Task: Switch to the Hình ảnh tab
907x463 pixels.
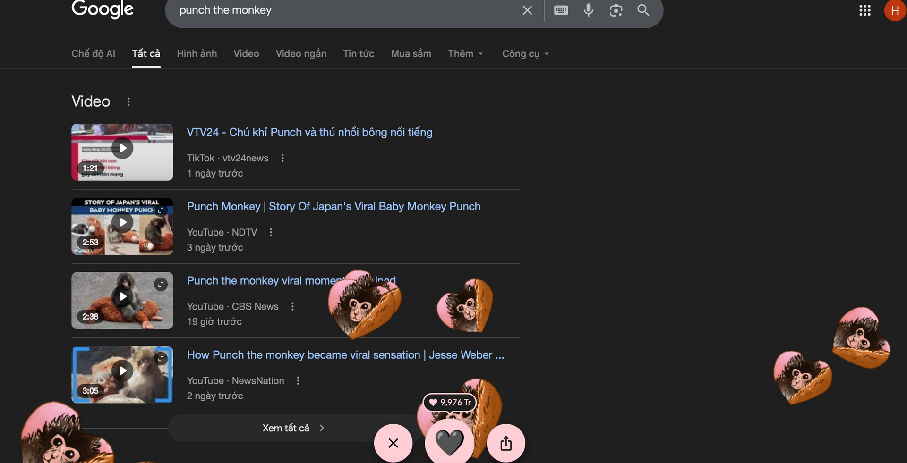Action: coord(197,54)
